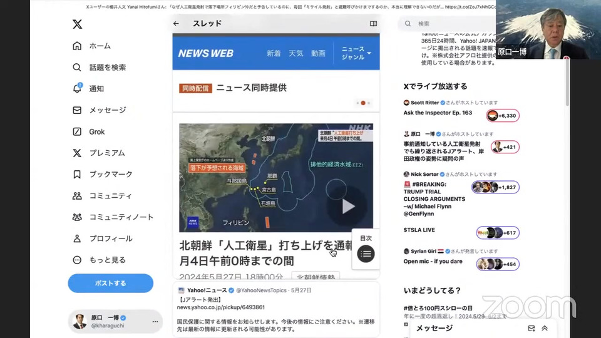Go to ホーム in sidebar
The width and height of the screenshot is (601, 338).
pos(92,46)
